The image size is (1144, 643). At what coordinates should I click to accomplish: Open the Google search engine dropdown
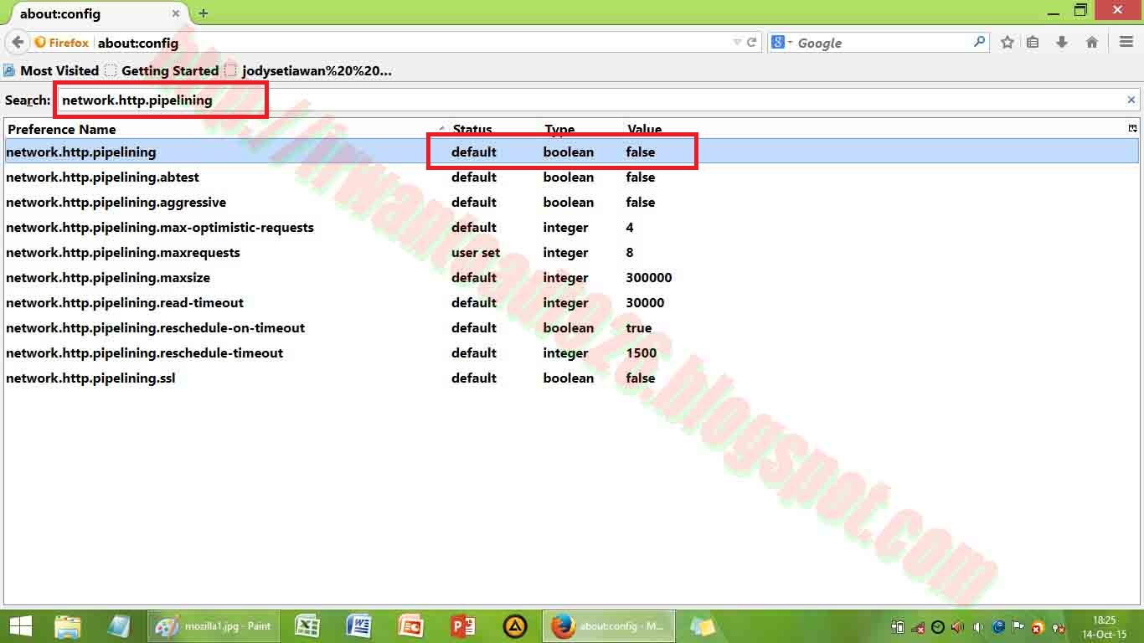pos(779,42)
